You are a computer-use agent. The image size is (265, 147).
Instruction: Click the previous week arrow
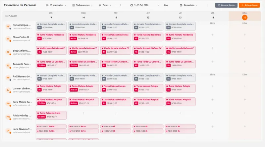[120, 5]
